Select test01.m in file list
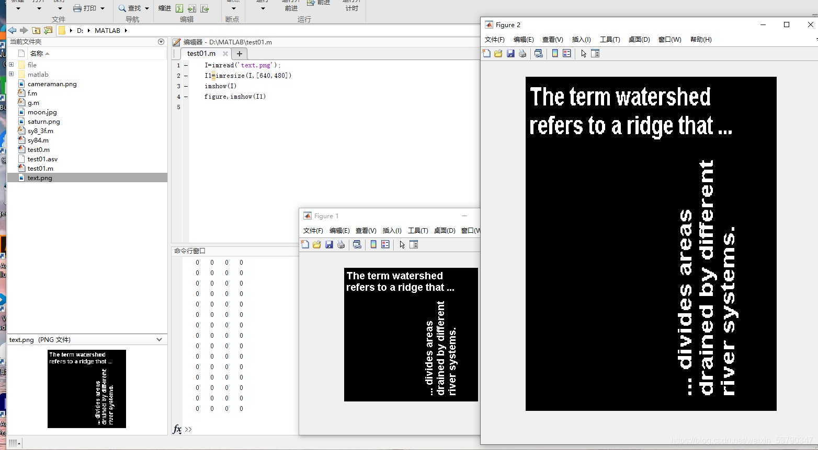The height and width of the screenshot is (450, 818). tap(40, 168)
